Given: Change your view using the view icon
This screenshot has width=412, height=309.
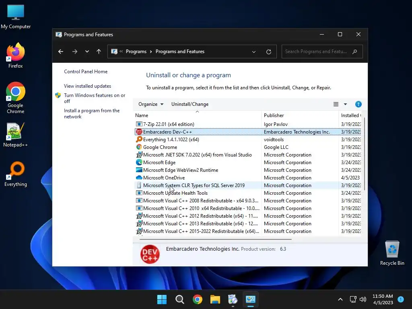Looking at the screenshot, I should pos(336,104).
